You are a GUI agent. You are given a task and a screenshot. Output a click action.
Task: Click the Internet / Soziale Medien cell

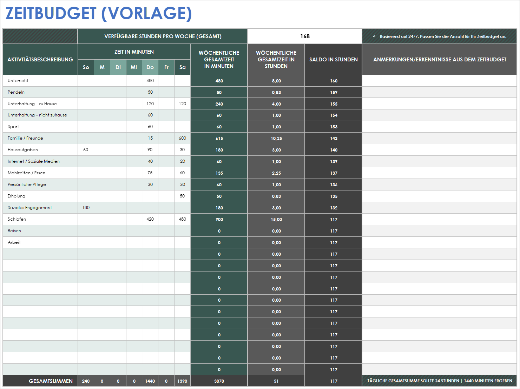[x=40, y=161]
